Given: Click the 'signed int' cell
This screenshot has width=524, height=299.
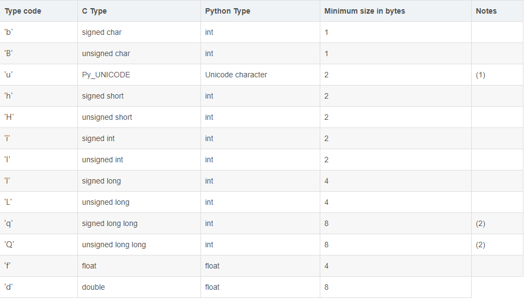Looking at the screenshot, I should (x=99, y=138).
